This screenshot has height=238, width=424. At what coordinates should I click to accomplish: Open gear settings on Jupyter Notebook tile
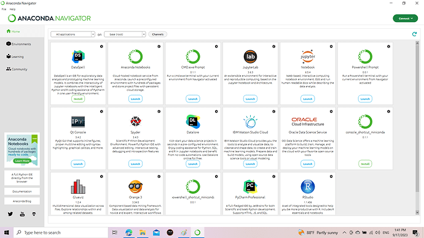(331, 47)
